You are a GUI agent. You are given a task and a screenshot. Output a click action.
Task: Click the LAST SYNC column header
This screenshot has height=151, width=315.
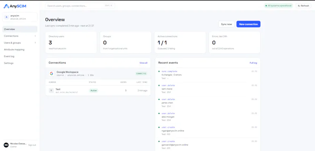pyautogui.click(x=142, y=82)
